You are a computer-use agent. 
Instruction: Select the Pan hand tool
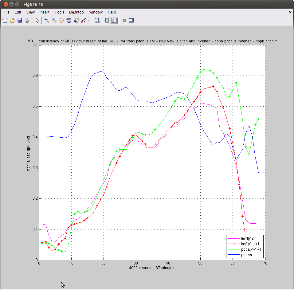61,20
